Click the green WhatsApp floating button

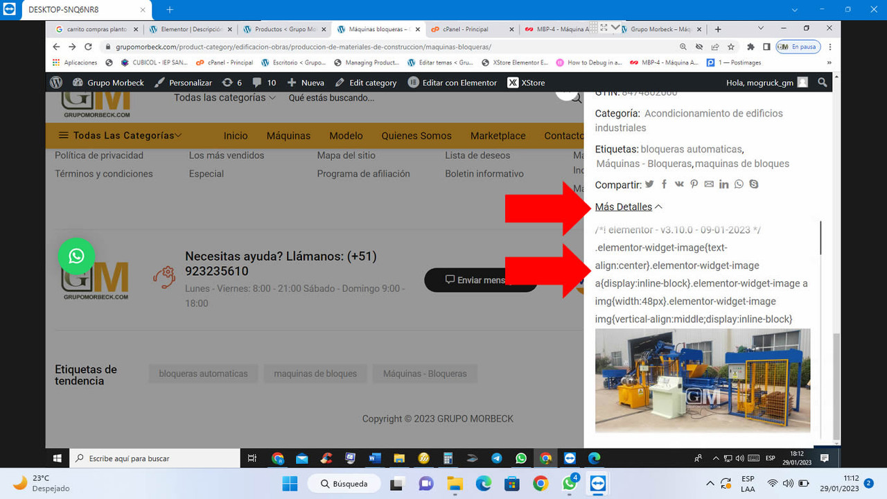click(x=76, y=256)
